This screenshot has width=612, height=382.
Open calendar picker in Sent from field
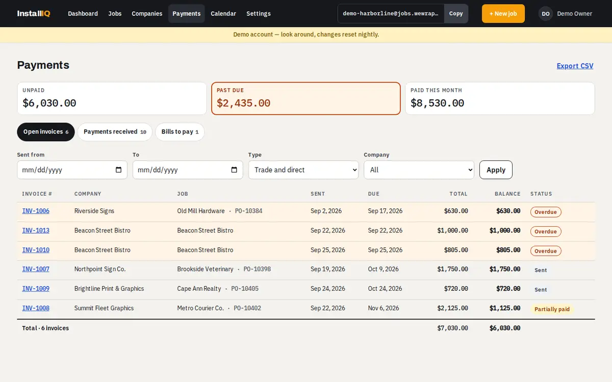click(x=118, y=170)
